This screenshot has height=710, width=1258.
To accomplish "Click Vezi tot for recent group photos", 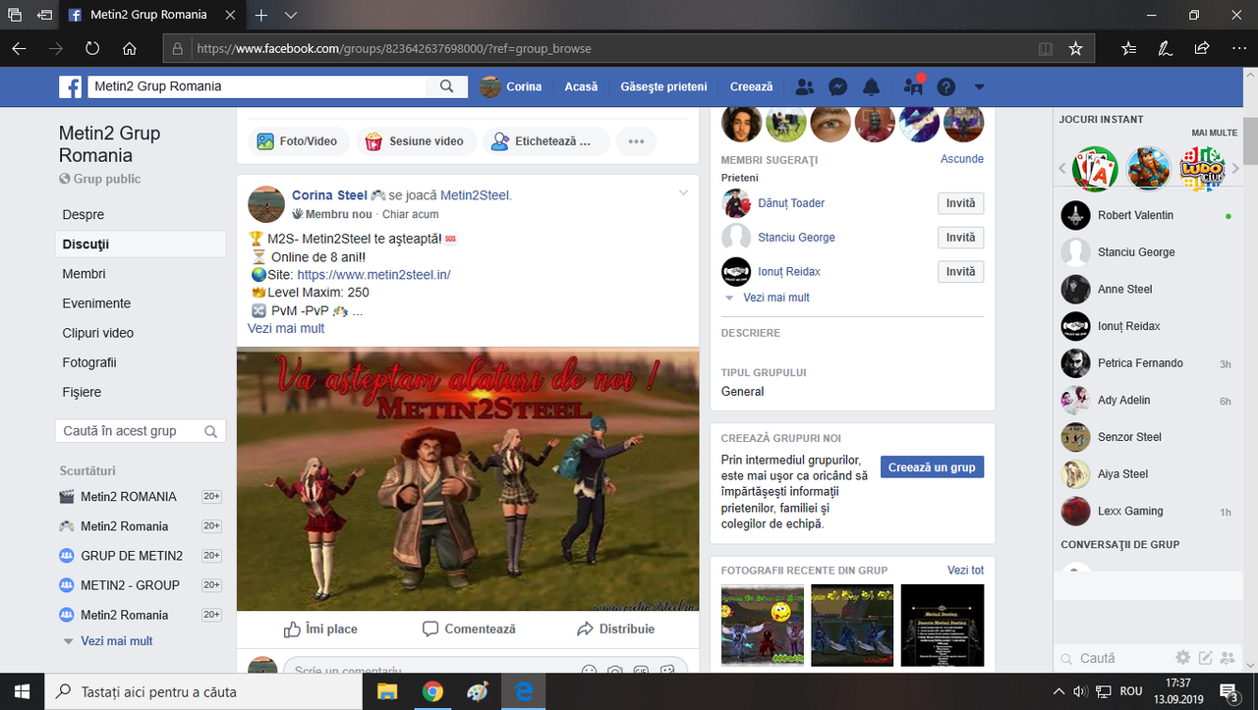I will coord(965,570).
